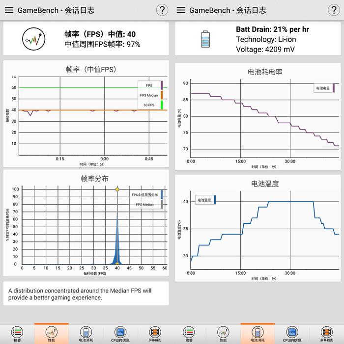Open the hamburger menu in the left GameBench panel

click(9, 10)
